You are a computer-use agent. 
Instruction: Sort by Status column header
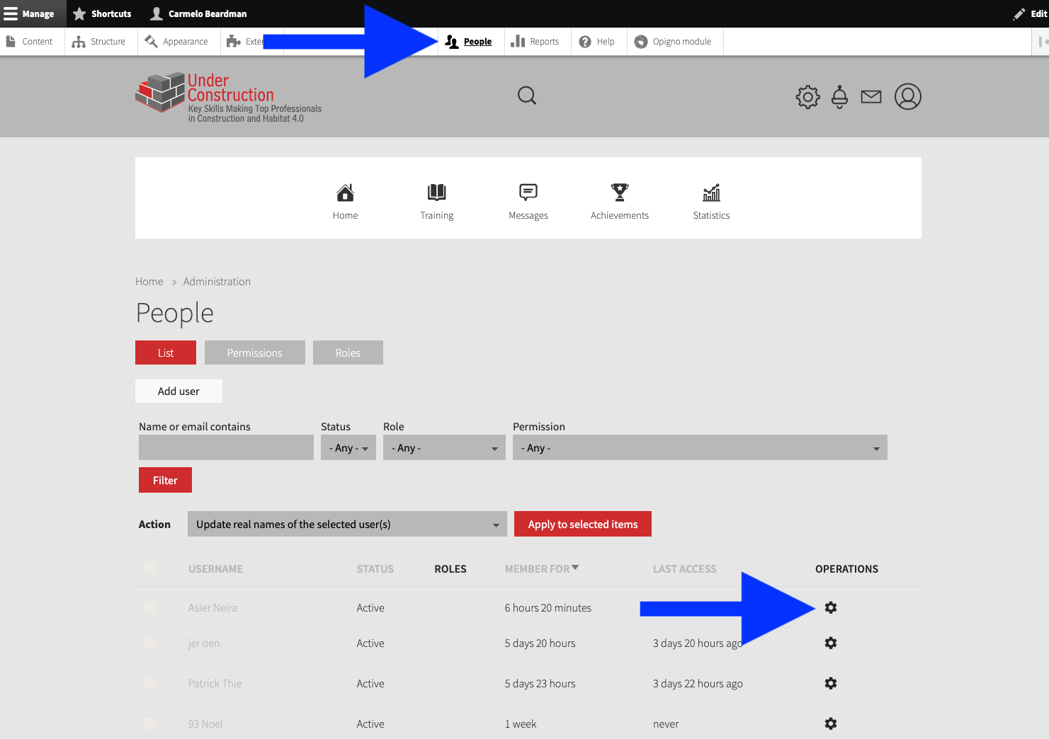pyautogui.click(x=375, y=569)
